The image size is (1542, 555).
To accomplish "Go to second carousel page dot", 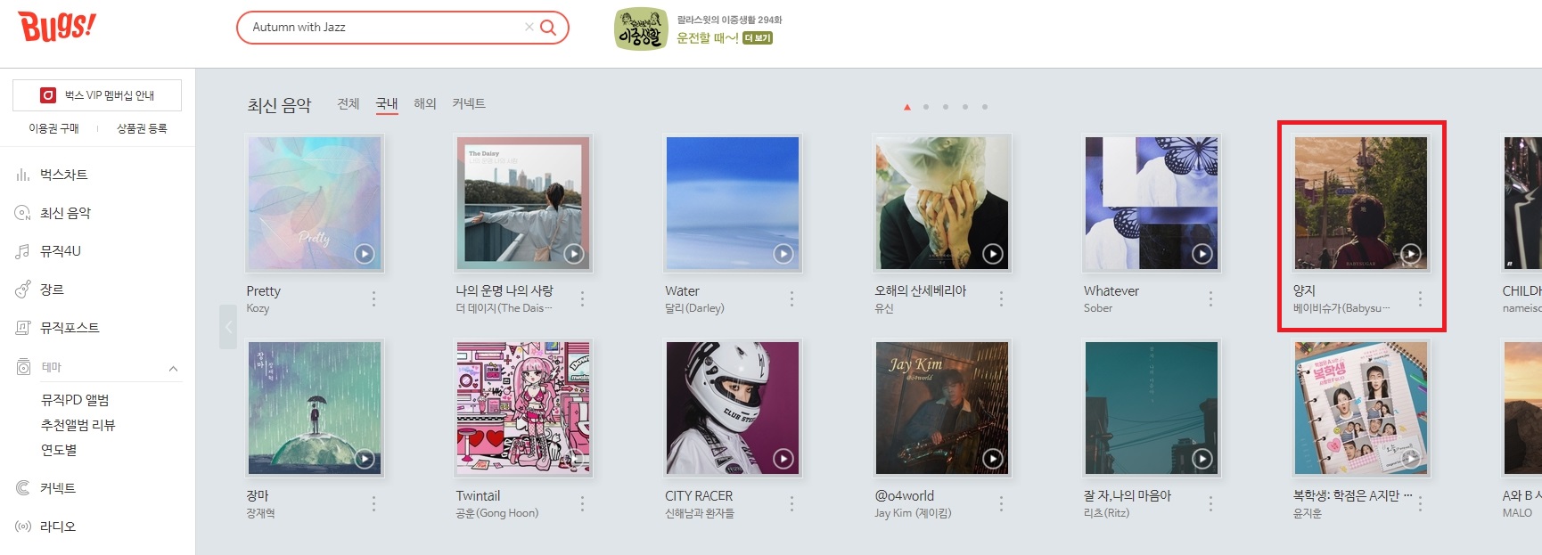I will point(926,107).
